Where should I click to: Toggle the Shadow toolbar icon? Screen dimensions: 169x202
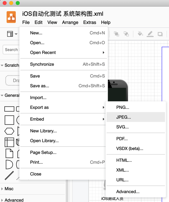click(x=160, y=34)
